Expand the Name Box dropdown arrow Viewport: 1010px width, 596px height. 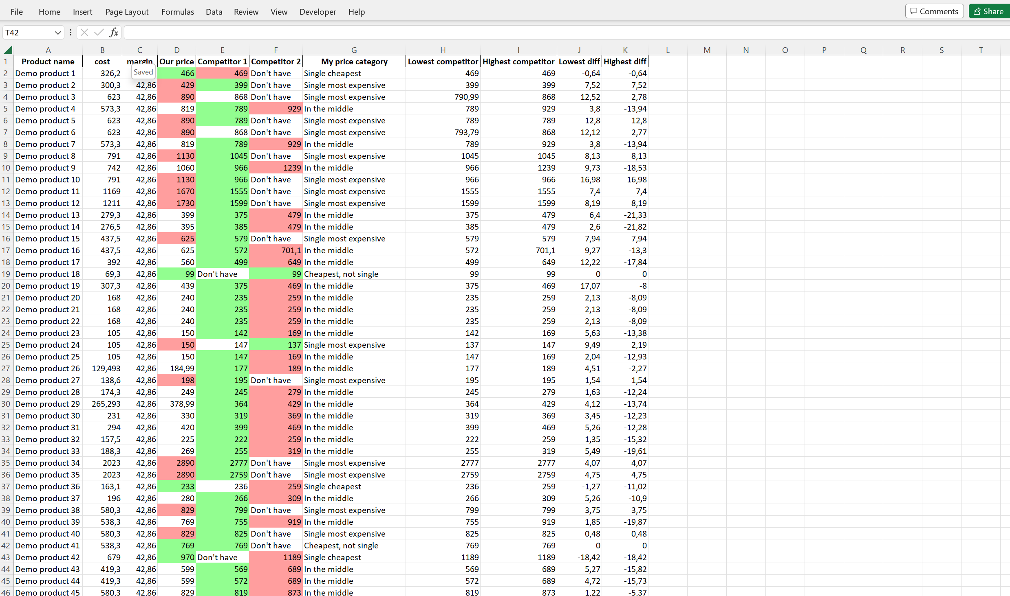58,33
